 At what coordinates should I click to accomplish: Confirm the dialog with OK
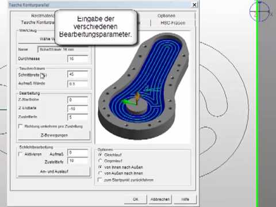pos(136,200)
